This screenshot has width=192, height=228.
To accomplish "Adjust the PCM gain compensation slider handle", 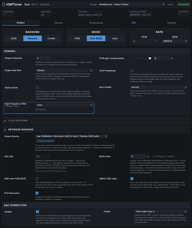I will click(150, 58).
